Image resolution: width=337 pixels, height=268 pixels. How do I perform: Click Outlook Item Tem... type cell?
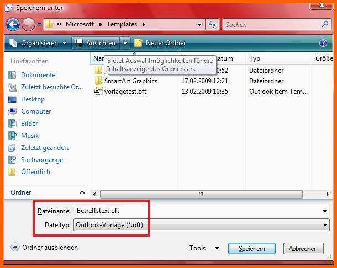click(278, 92)
